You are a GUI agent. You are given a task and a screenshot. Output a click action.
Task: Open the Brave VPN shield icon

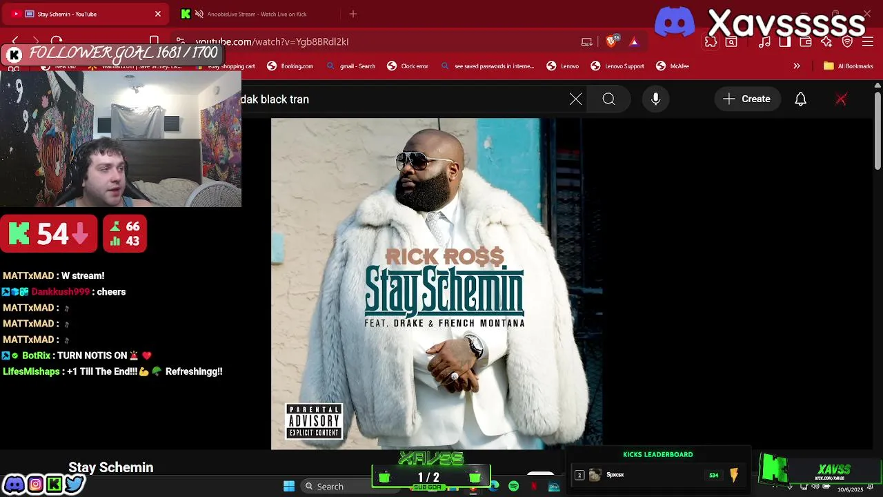[847, 41]
